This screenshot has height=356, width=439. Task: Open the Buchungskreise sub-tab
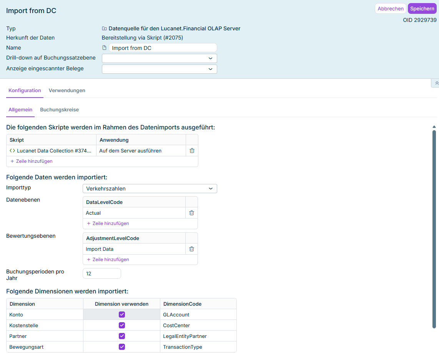click(x=59, y=110)
